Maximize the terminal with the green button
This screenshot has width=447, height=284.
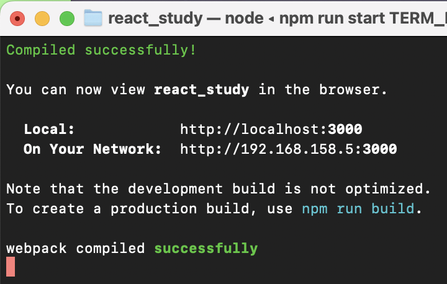coord(67,19)
